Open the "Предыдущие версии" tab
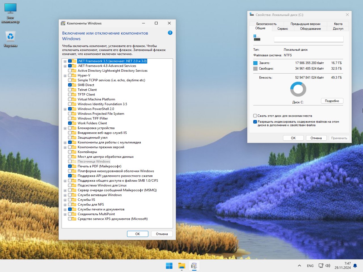 (x=305, y=24)
